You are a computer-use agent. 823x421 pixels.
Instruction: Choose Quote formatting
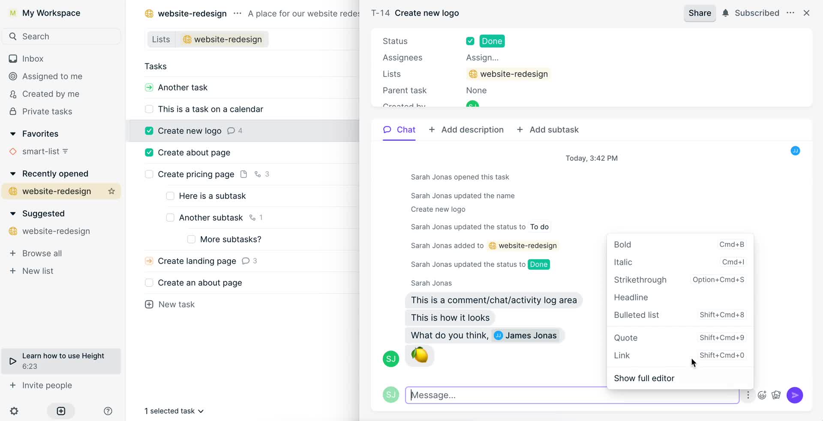680,338
